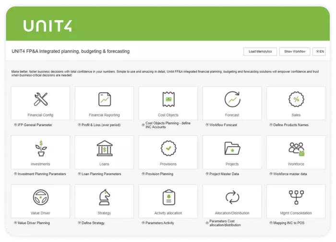Open the Provisions checkmark badge icon
The height and width of the screenshot is (242, 336).
[x=168, y=148]
